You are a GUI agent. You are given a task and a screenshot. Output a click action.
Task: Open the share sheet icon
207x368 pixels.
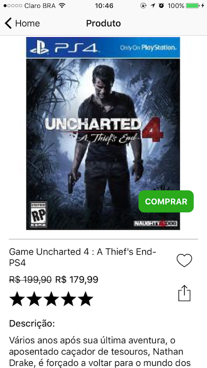pyautogui.click(x=184, y=293)
